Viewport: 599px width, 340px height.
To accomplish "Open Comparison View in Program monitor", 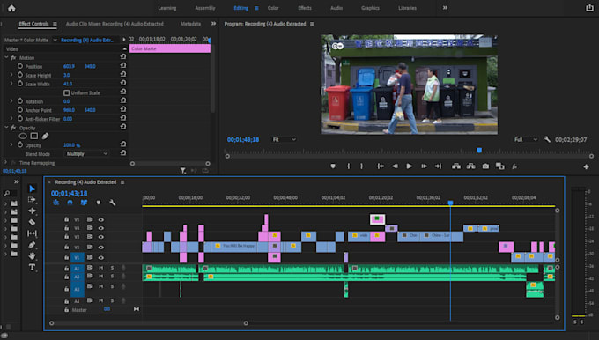I will tap(500, 166).
